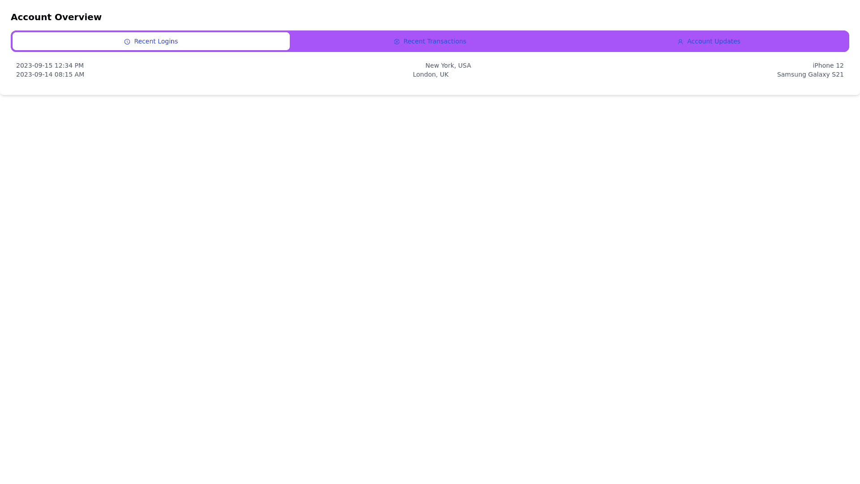This screenshot has height=484, width=860.
Task: Click the Recent Transactions tab icon
Action: pyautogui.click(x=396, y=42)
